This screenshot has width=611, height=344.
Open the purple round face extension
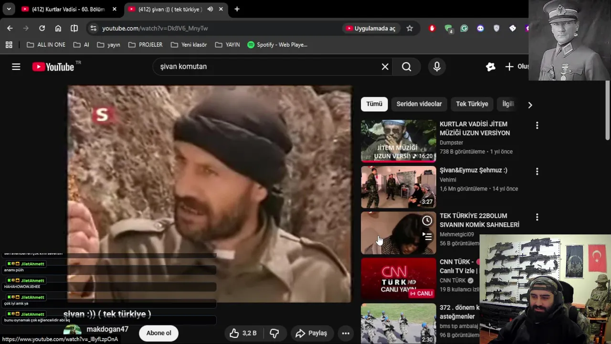point(480,28)
